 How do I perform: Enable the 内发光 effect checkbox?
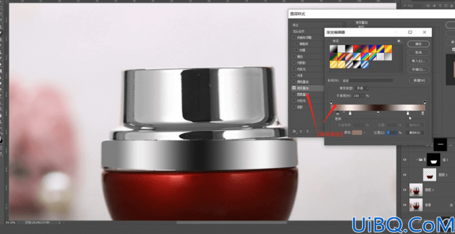294,69
